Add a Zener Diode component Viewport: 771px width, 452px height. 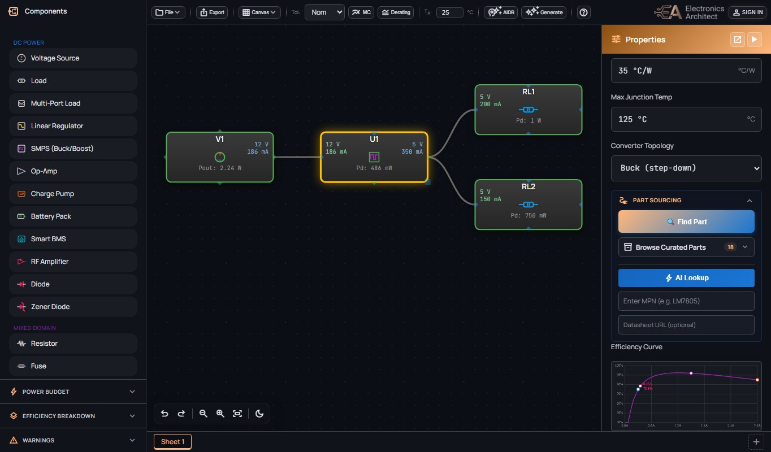73,307
